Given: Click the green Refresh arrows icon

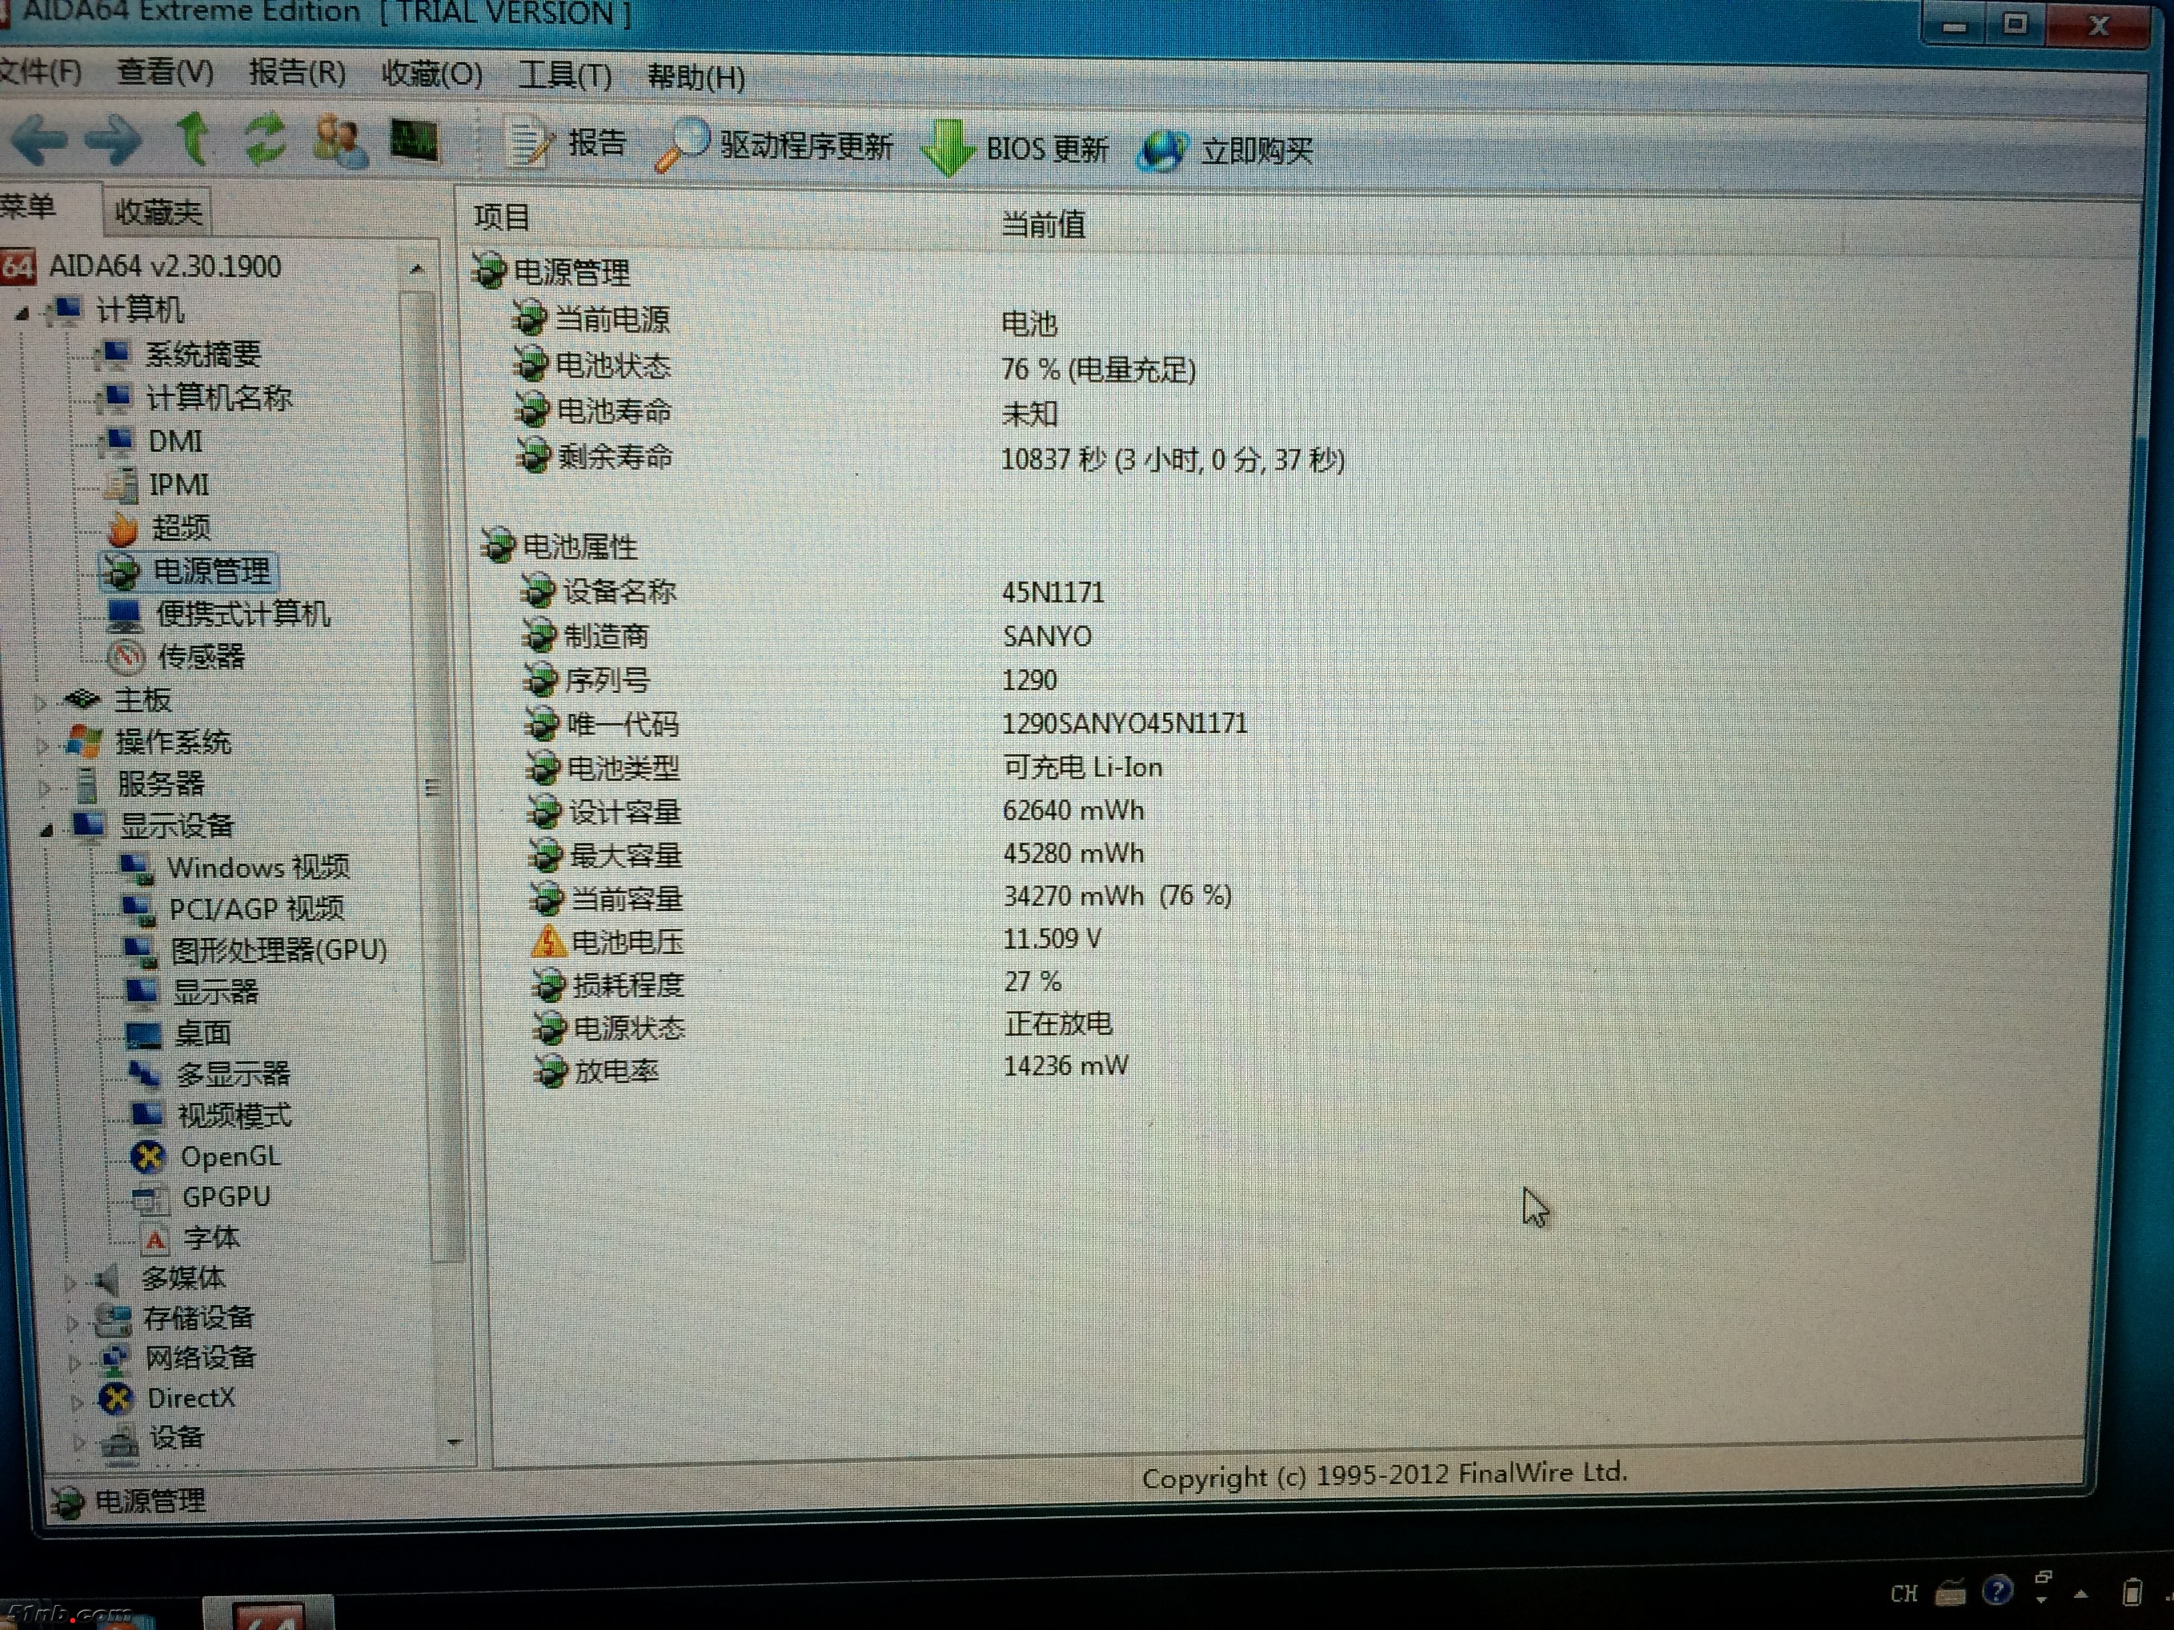Looking at the screenshot, I should click(265, 138).
